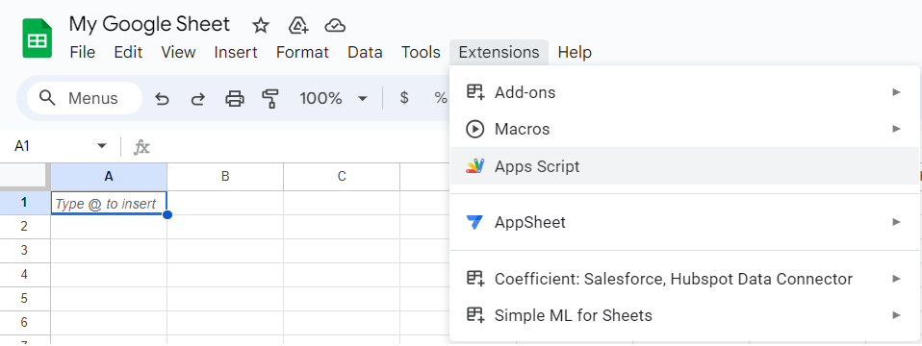This screenshot has height=346, width=922.
Task: Click cell C4
Action: tap(342, 275)
